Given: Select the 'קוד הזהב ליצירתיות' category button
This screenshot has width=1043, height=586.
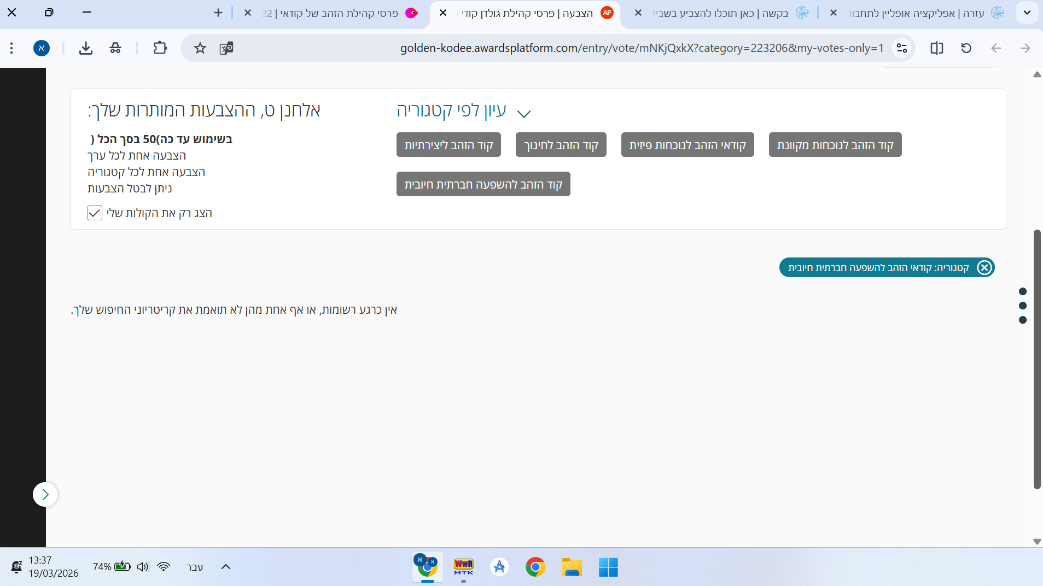Looking at the screenshot, I should [x=448, y=145].
